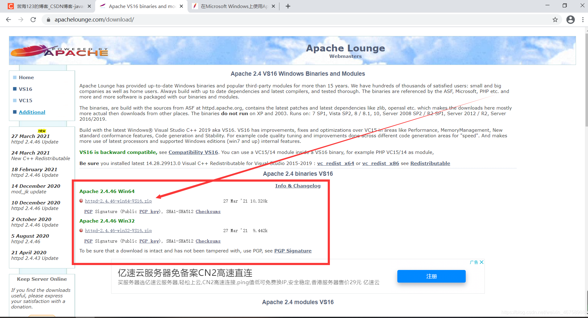Open the 18 February 2021 news item
Viewport: 588px width, 318px height.
point(34,172)
